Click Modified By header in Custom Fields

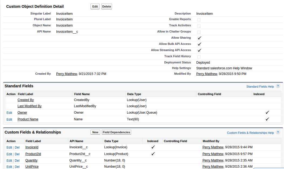[x=211, y=141]
